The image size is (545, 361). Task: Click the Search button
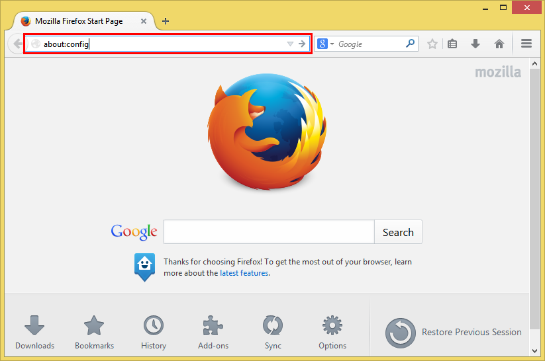click(399, 232)
